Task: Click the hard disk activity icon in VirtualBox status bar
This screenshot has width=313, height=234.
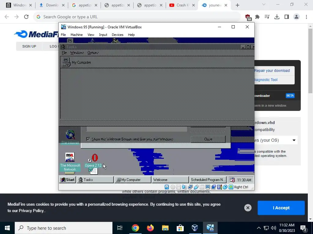Action: tap(167, 187)
